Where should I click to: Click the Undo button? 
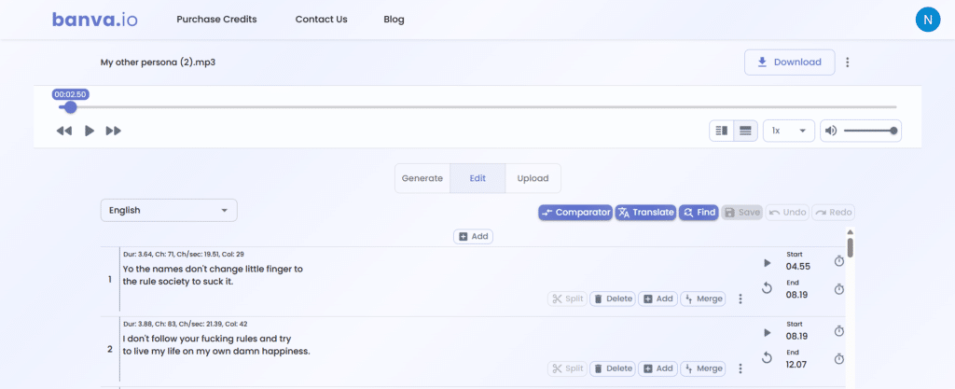pos(787,213)
